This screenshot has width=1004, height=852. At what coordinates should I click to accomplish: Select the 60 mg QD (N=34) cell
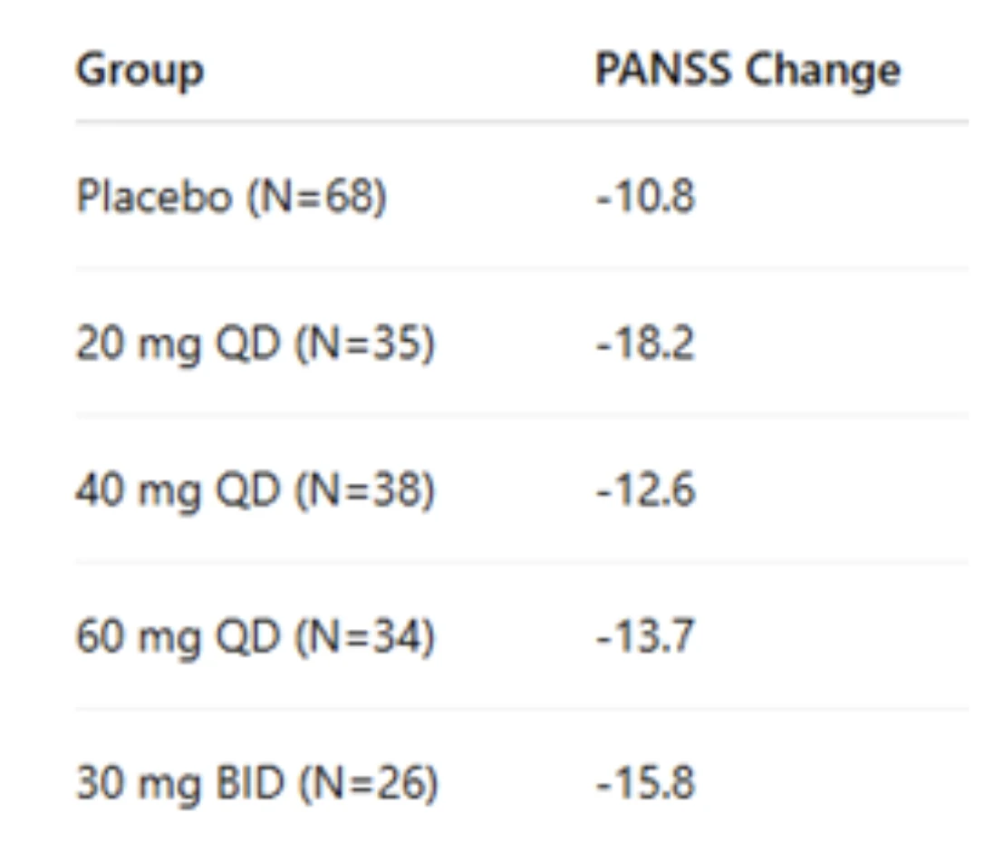[x=256, y=637]
